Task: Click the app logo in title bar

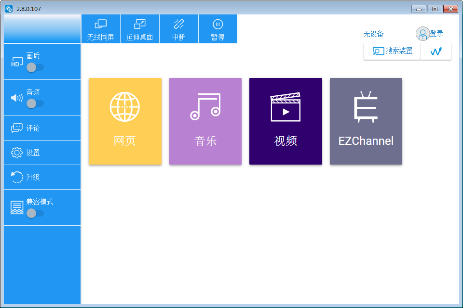Action: pos(9,9)
